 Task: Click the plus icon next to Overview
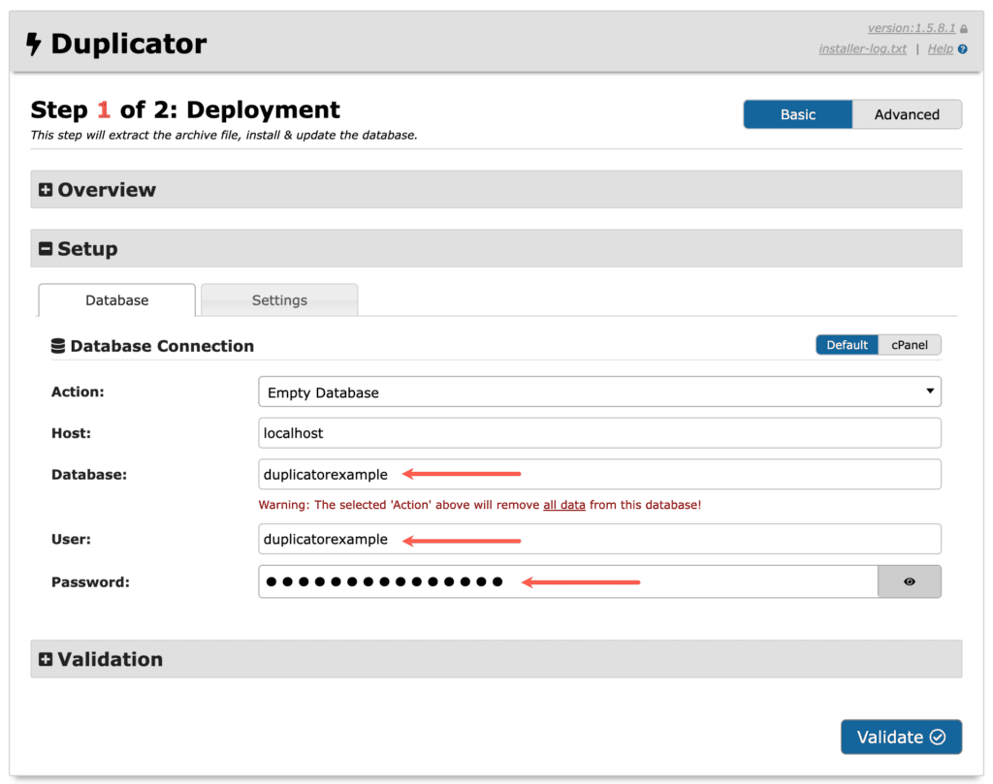46,189
